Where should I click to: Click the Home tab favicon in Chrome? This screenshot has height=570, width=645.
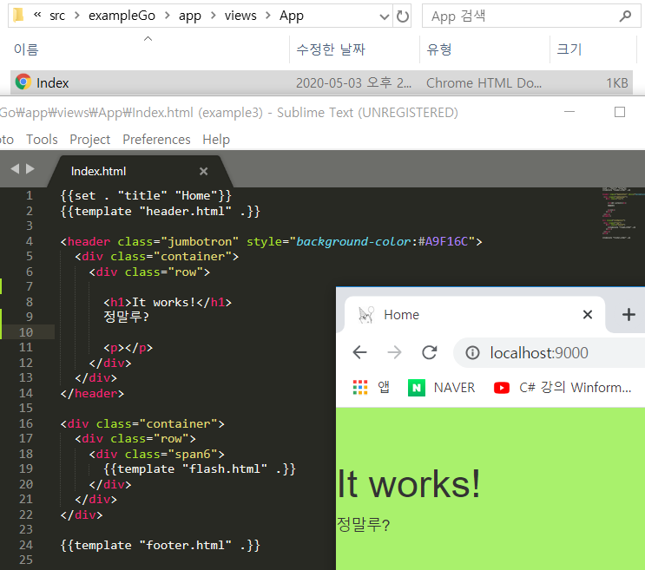click(x=365, y=315)
